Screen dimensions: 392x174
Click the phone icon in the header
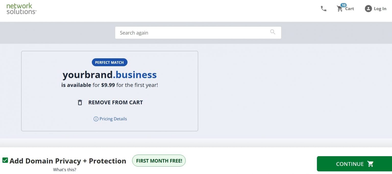pyautogui.click(x=323, y=8)
